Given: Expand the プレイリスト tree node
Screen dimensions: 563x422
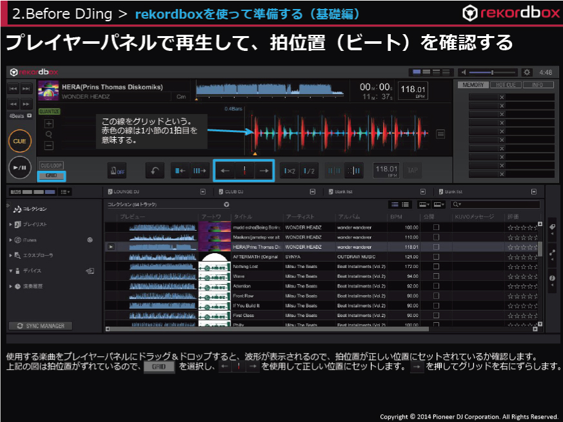Looking at the screenshot, I should tap(11, 224).
